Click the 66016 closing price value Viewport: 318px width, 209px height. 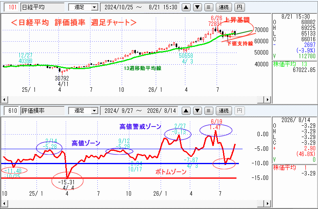point(308,39)
